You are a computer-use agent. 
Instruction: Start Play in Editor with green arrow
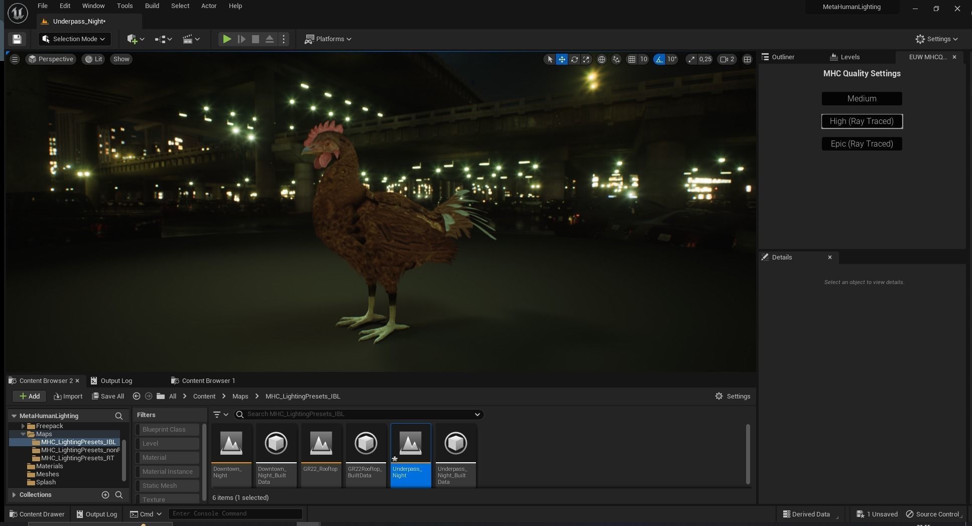[227, 39]
